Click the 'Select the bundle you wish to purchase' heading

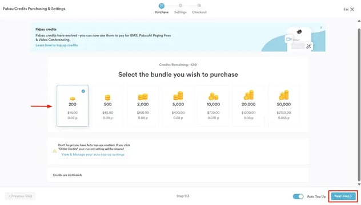(178, 75)
